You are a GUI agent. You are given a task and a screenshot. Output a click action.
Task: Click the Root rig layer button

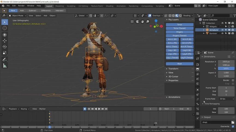click(x=179, y=64)
